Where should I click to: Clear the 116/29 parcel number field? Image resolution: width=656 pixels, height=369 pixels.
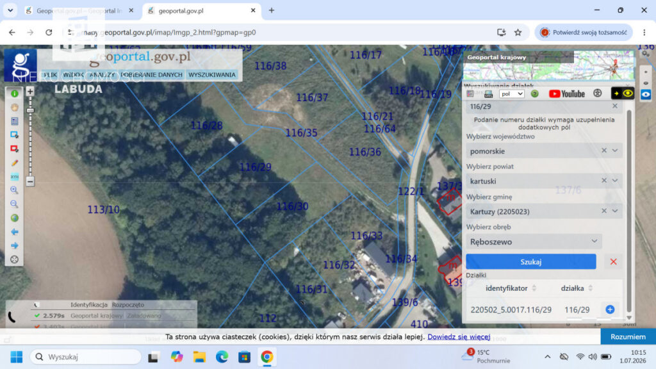[615, 106]
